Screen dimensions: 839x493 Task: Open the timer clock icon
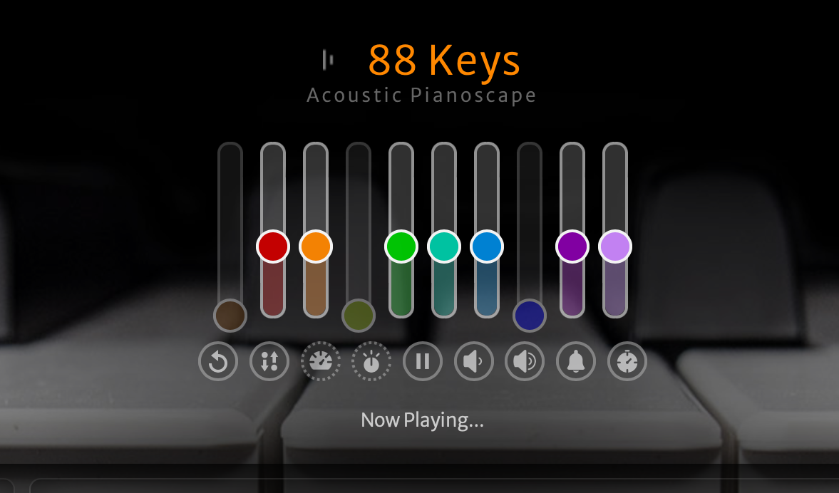point(627,361)
